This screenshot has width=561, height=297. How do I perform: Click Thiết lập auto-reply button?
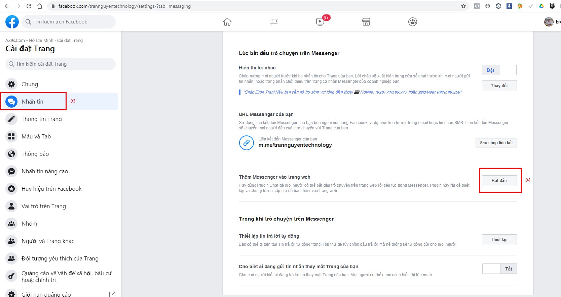tap(499, 240)
